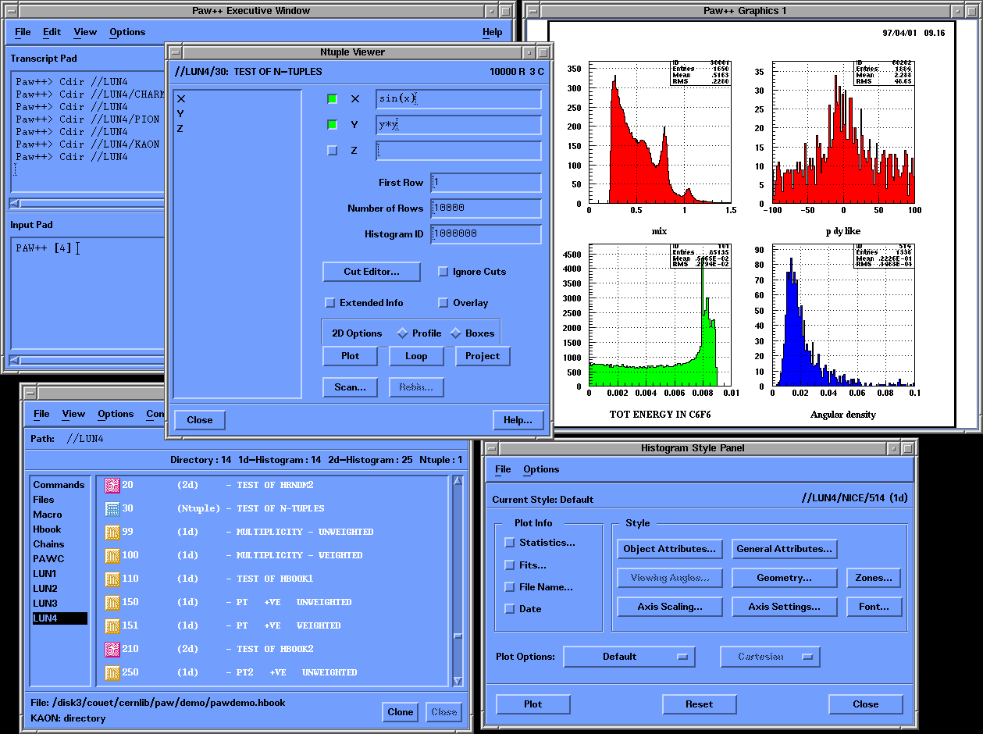Screen dimensions: 983x734
Task: Click the histogram icon for entry 110
Action: click(112, 579)
